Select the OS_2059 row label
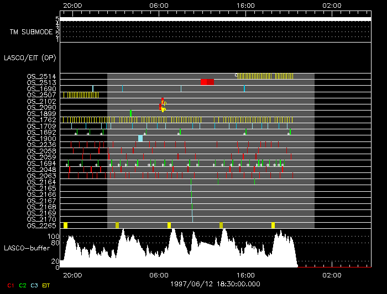The width and height of the screenshot is (387, 294). pyautogui.click(x=41, y=157)
